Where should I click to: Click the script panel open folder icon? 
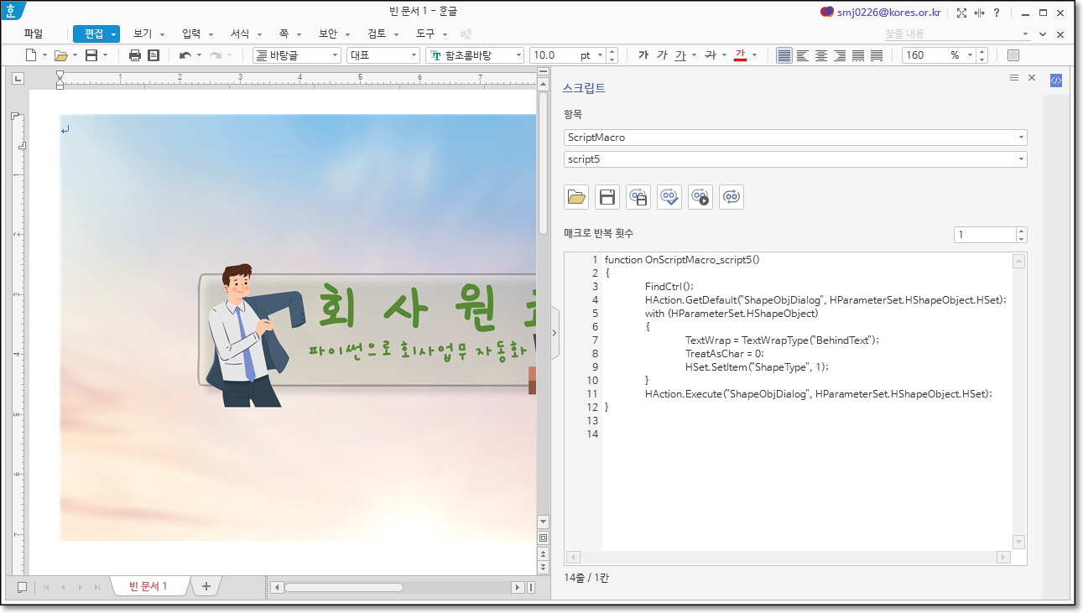point(576,197)
